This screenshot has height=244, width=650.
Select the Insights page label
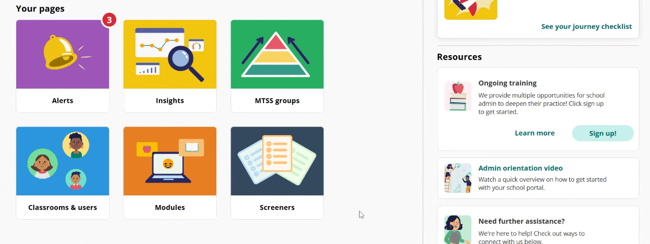[x=170, y=101]
